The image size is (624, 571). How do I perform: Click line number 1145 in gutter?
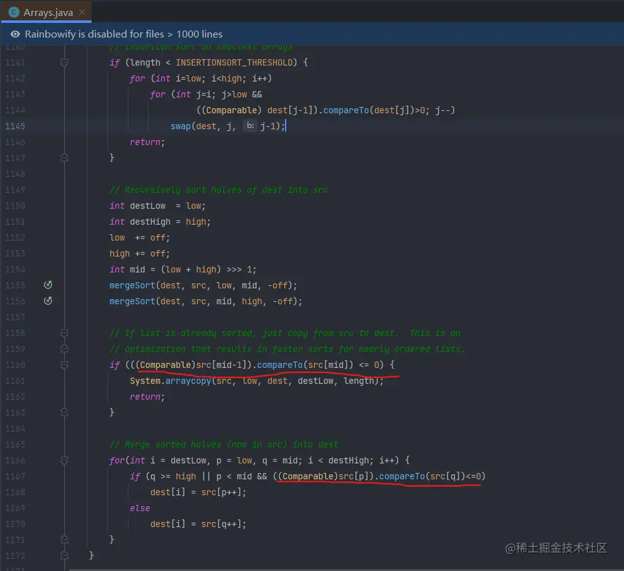(15, 126)
